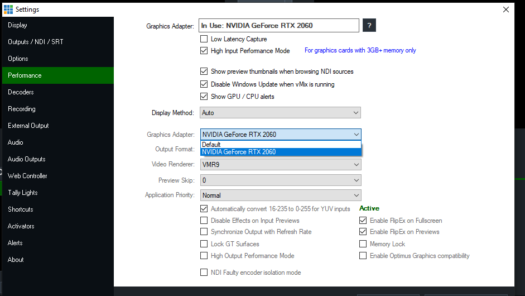Click the green Active status text
This screenshot has height=296, width=525.
point(369,208)
